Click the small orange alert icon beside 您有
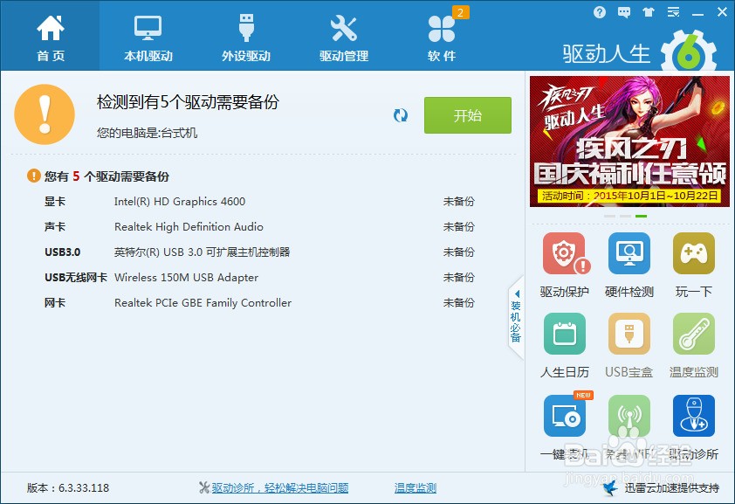This screenshot has width=735, height=504. tap(34, 176)
